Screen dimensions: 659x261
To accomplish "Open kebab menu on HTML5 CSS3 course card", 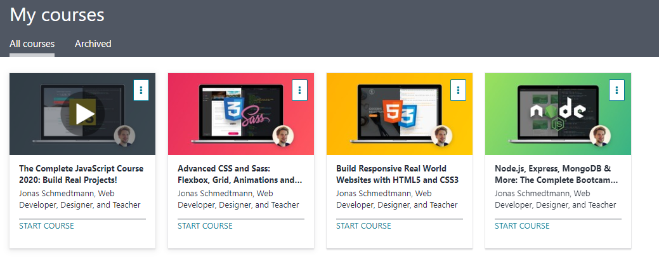I will [458, 90].
